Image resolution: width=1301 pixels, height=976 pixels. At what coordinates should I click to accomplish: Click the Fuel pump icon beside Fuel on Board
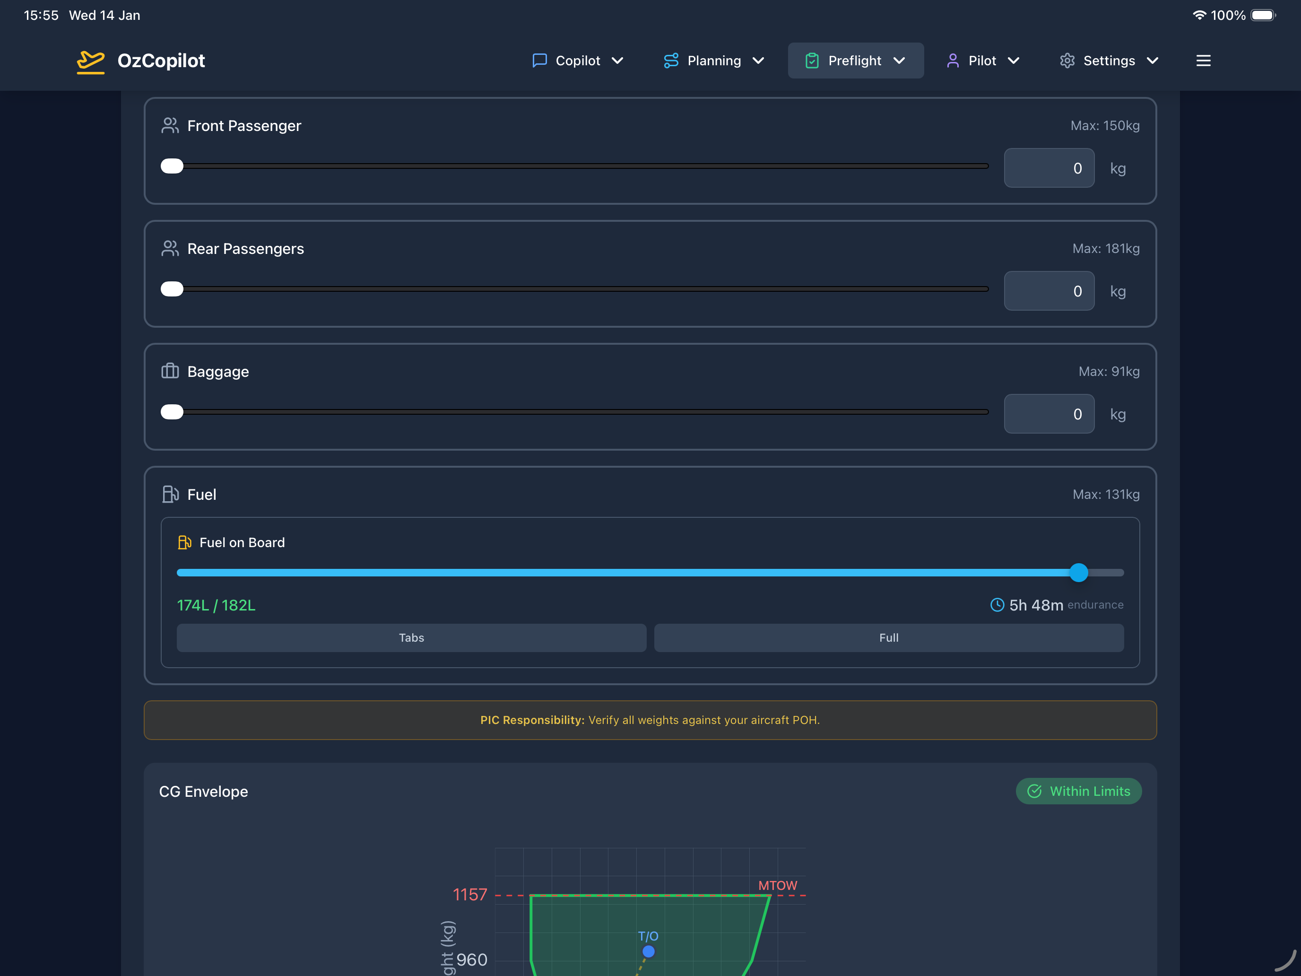coord(185,542)
